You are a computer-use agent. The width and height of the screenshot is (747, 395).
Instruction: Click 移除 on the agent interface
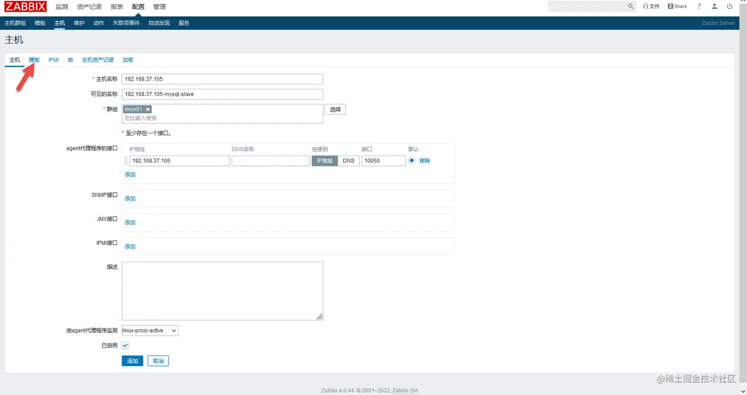[x=425, y=161]
